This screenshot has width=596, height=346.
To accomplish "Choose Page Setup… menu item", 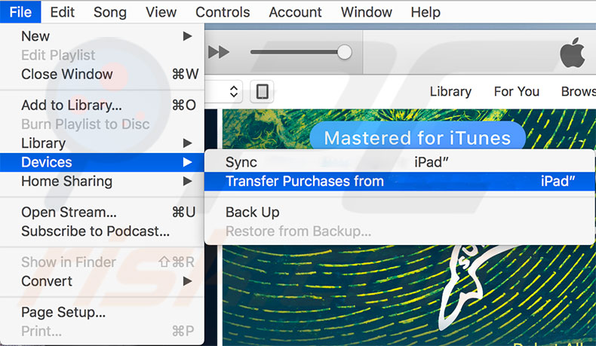I will coord(102,312).
